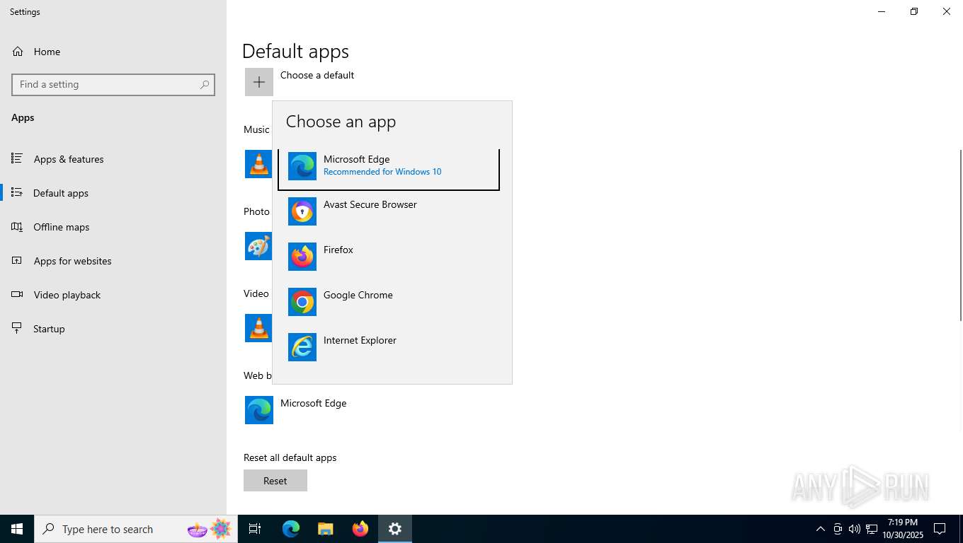Select Avast Secure Browser as default
The image size is (963, 543).
coord(389,211)
